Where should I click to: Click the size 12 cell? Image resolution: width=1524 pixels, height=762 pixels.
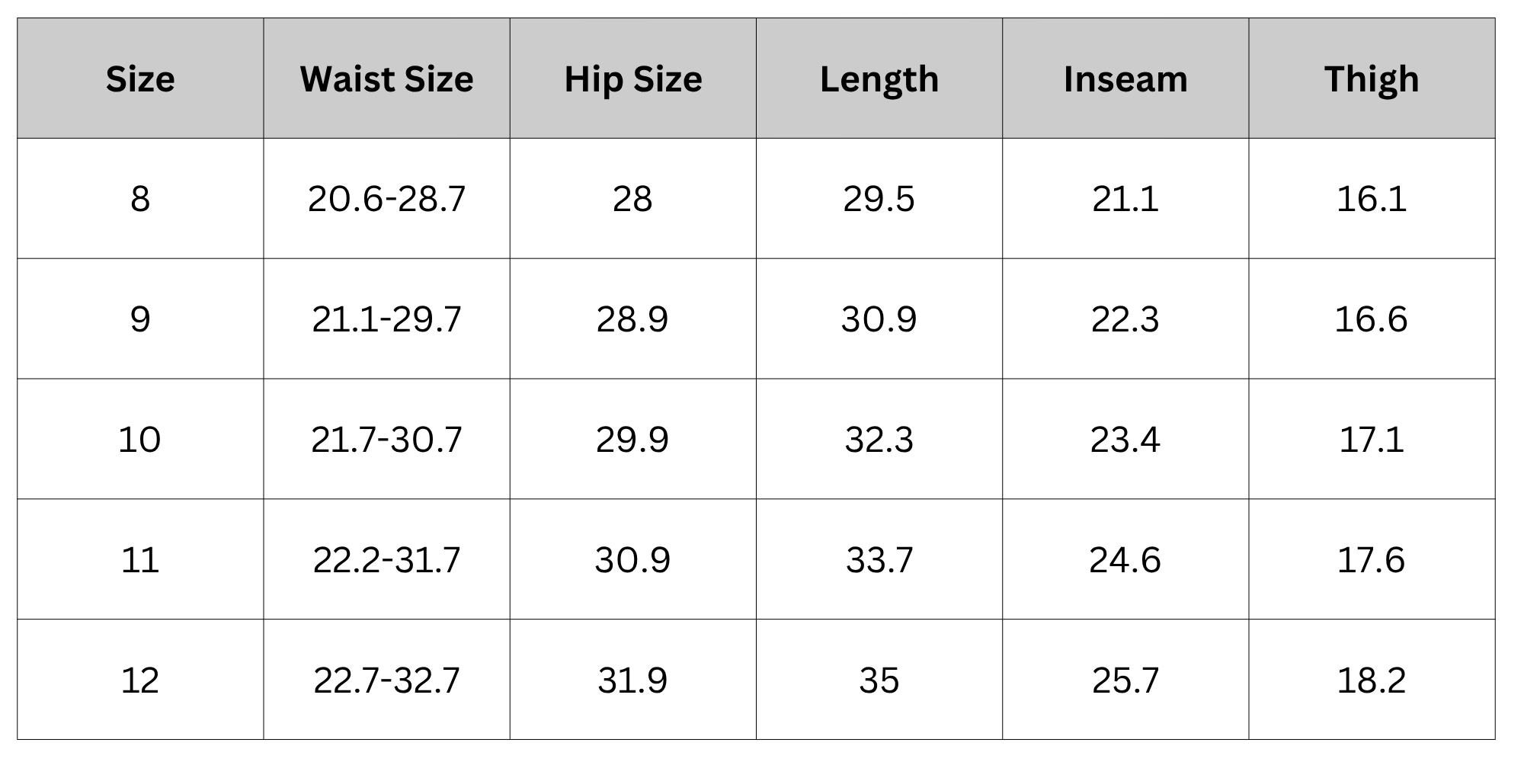coord(140,680)
